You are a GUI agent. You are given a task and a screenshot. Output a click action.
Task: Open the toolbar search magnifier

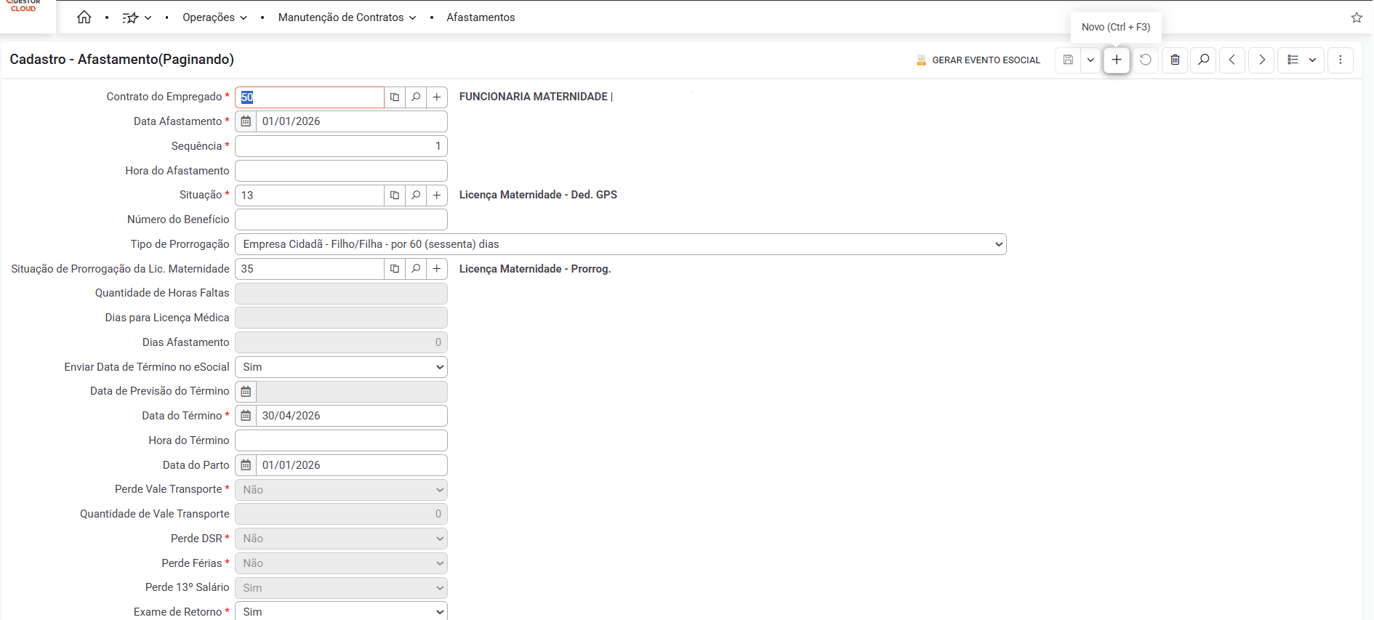1203,60
